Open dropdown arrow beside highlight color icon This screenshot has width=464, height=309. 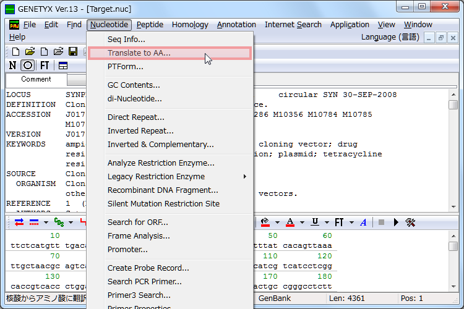[x=277, y=222]
